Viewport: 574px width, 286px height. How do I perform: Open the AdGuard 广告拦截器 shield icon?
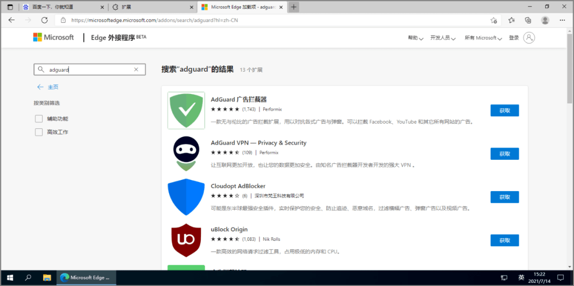click(186, 110)
